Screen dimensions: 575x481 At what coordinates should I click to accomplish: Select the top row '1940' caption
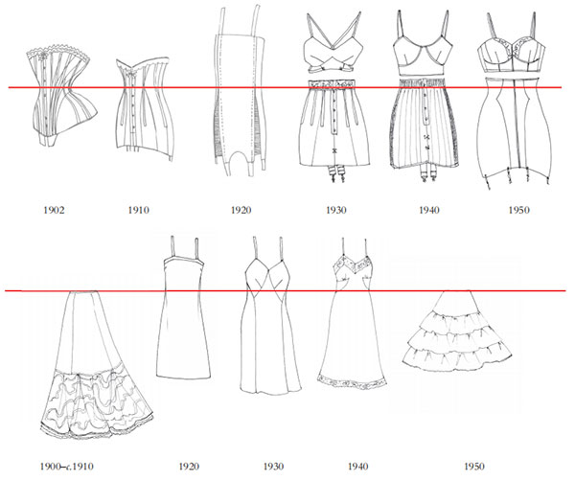point(429,210)
